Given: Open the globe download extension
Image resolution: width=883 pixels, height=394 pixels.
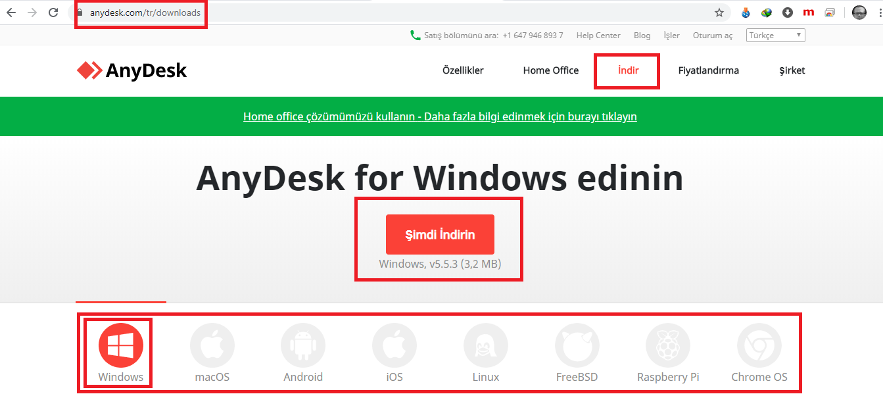Looking at the screenshot, I should (x=746, y=12).
